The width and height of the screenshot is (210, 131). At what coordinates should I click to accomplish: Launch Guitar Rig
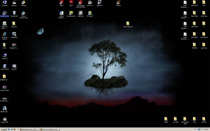point(81,14)
